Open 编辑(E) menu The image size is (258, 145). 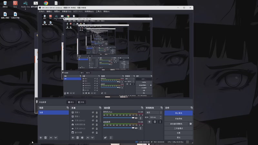49,12
